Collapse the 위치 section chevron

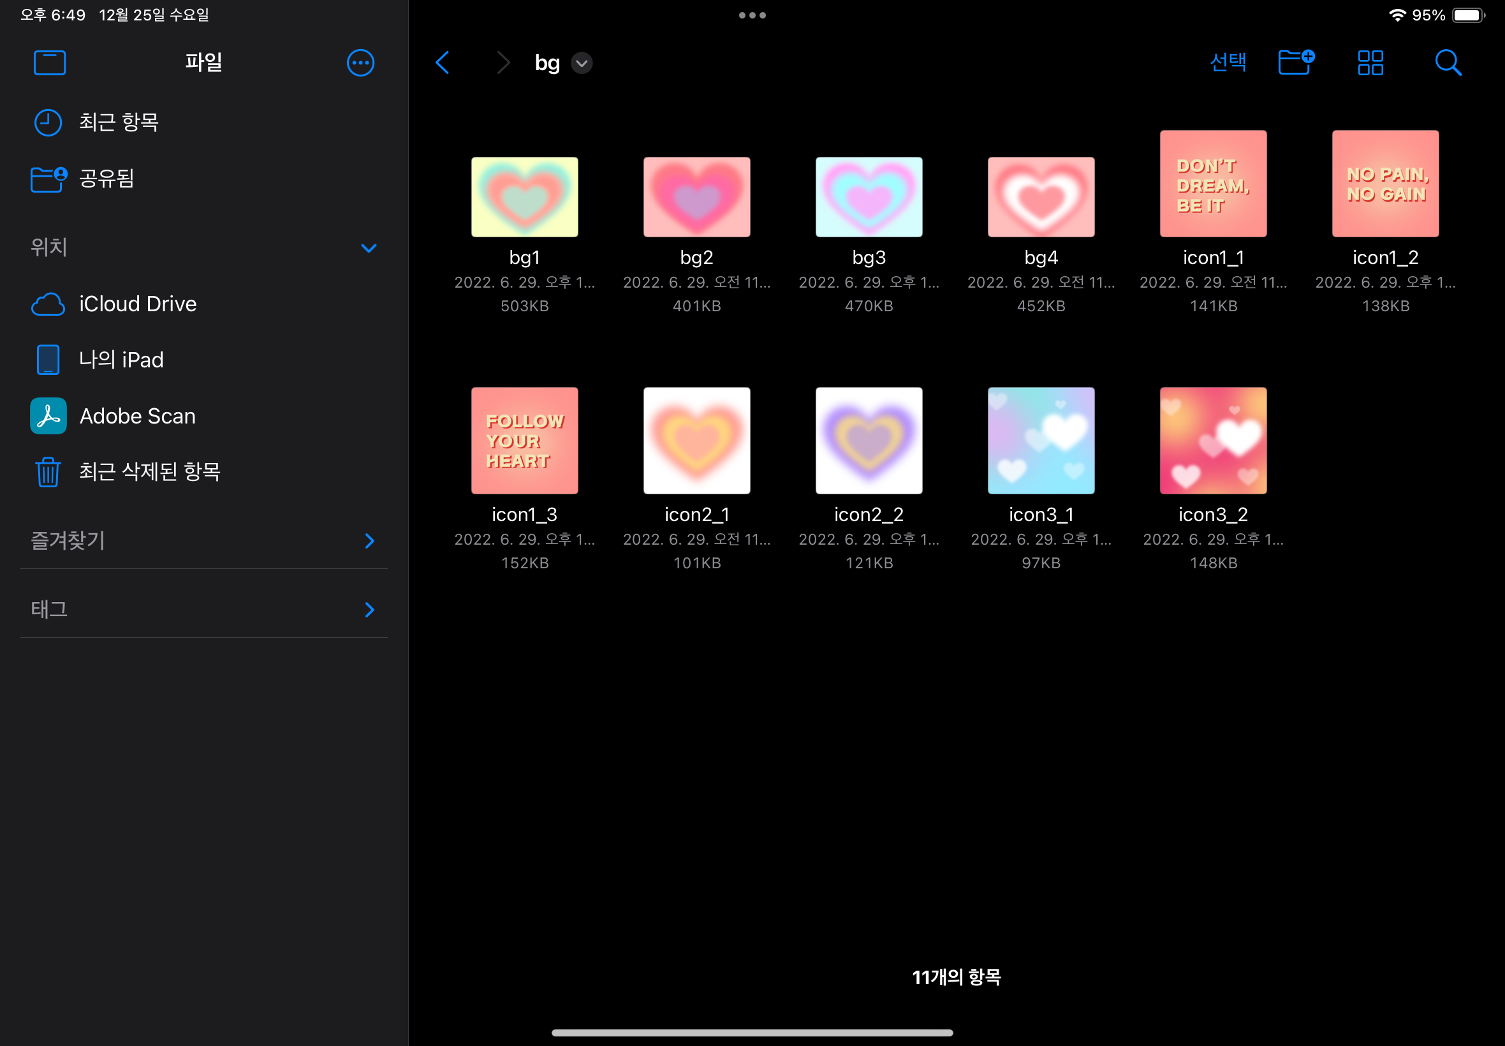369,247
